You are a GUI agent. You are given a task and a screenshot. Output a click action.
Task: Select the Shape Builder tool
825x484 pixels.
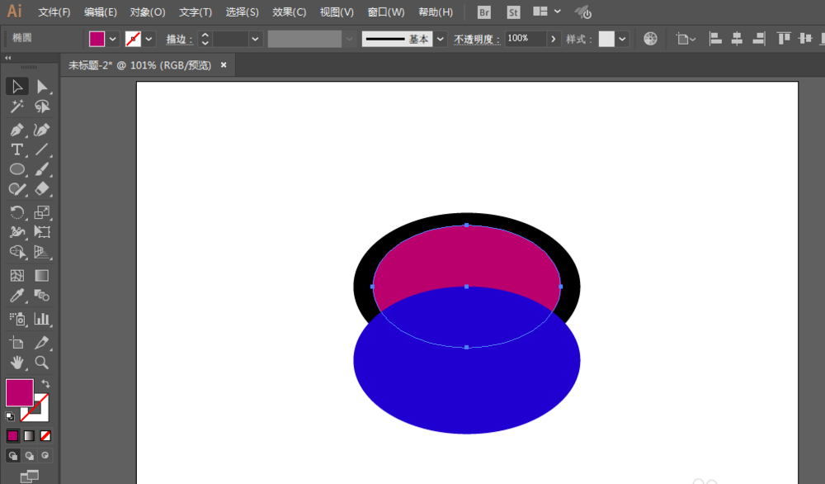click(16, 252)
